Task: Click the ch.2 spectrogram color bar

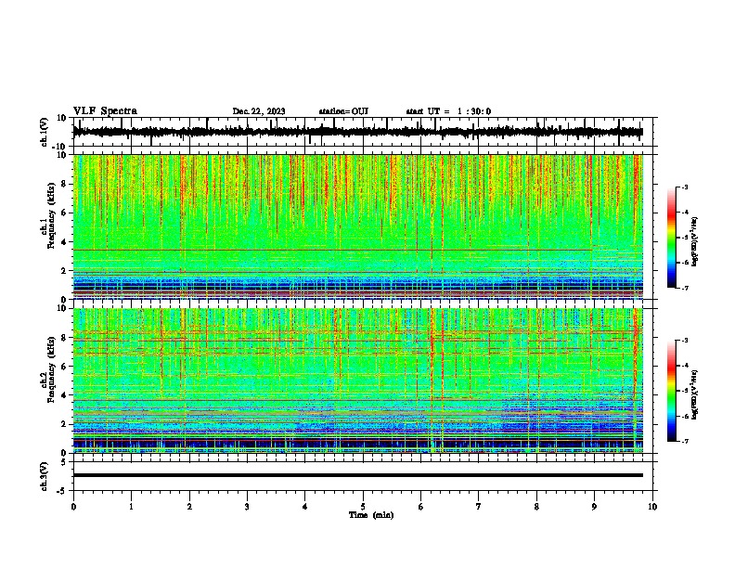Action: pyautogui.click(x=671, y=391)
